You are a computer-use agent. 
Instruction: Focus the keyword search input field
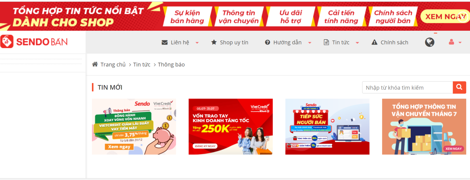(x=407, y=88)
